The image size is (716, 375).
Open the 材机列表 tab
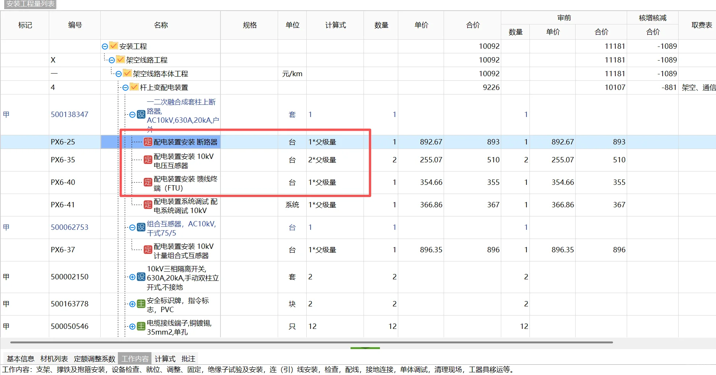click(x=54, y=359)
